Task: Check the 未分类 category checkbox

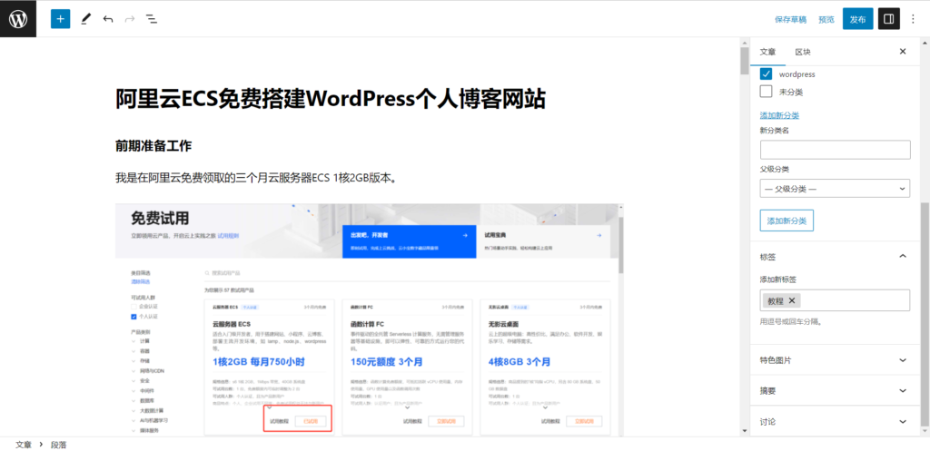Action: pos(766,92)
